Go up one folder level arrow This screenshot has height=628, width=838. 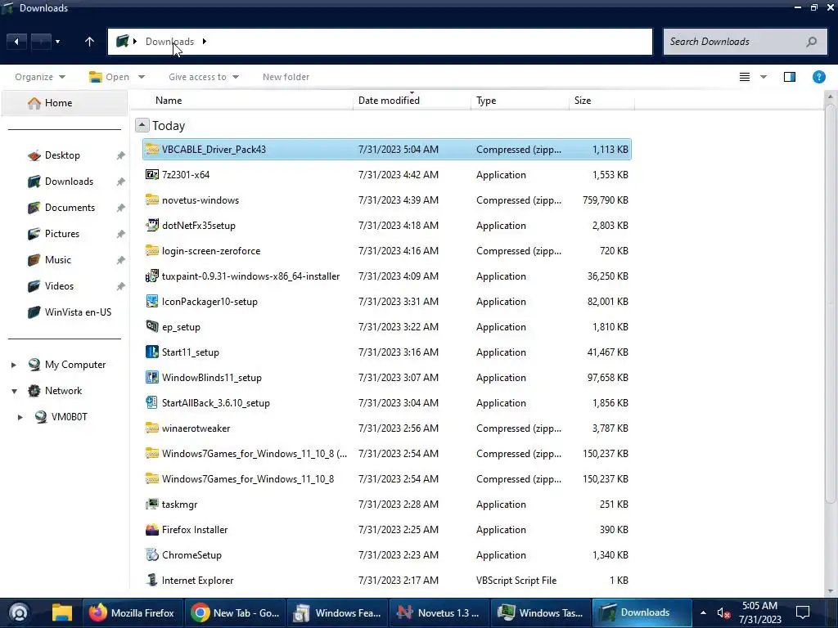(x=89, y=42)
